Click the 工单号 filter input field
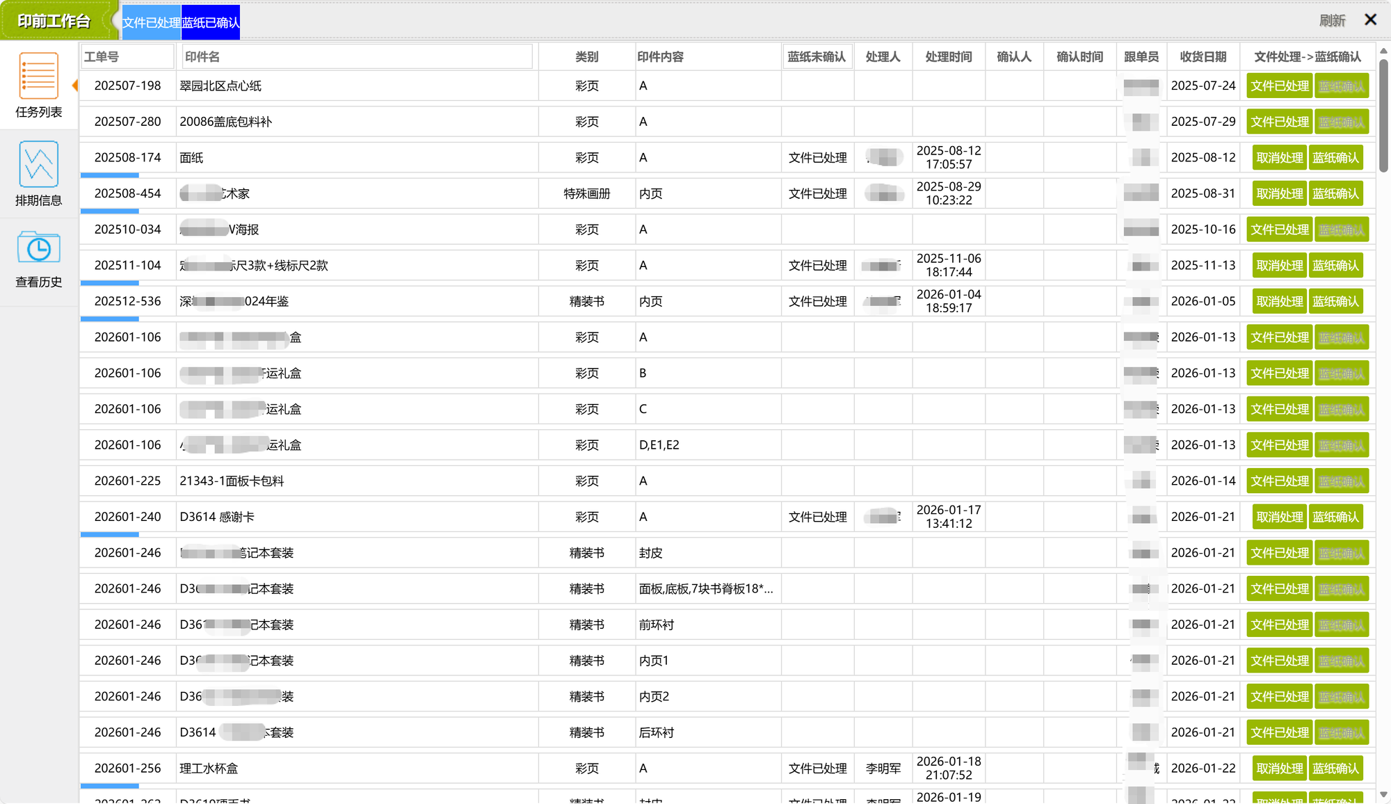The width and height of the screenshot is (1391, 804). click(127, 57)
